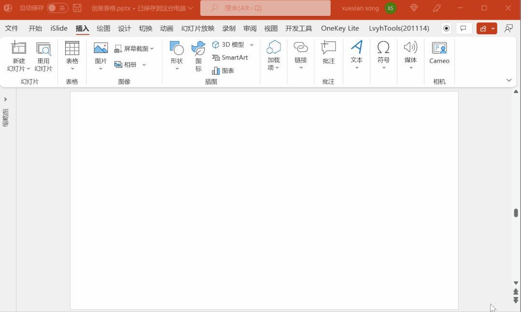Click the Cameo camera icon
This screenshot has height=312, width=521.
point(439,48)
